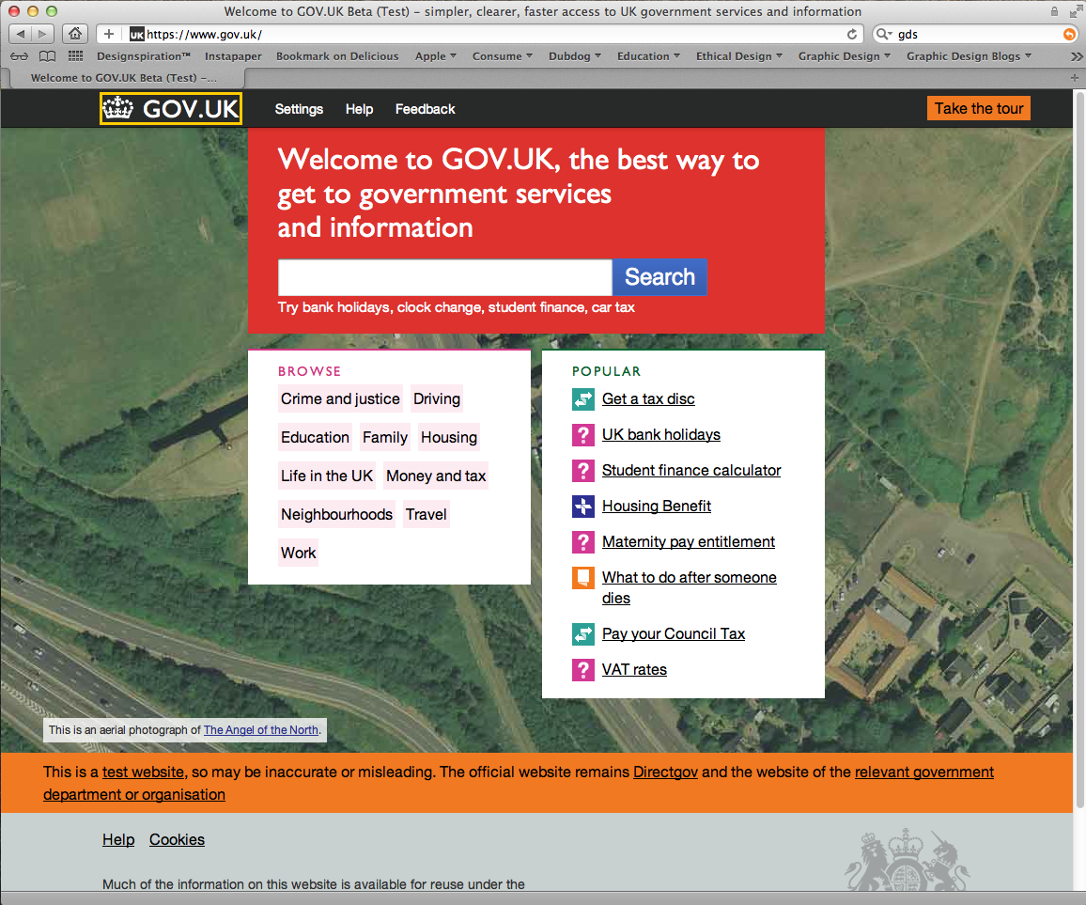Click into the GOV.UK search field
Image resolution: width=1086 pixels, height=905 pixels.
pyautogui.click(x=444, y=277)
